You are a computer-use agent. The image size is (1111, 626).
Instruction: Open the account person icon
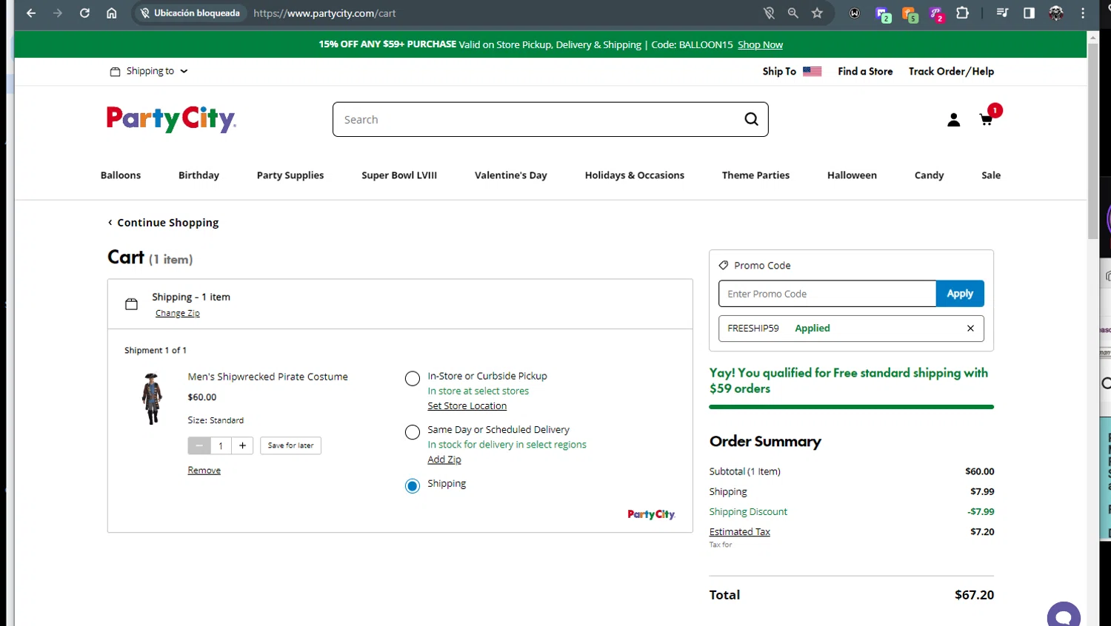953,120
